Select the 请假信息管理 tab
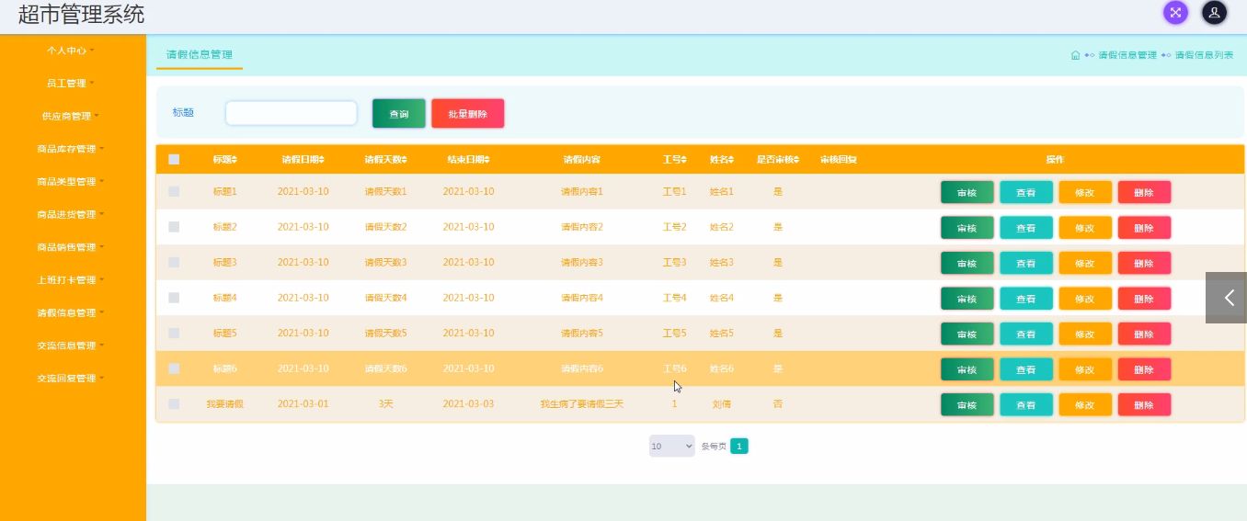The width and height of the screenshot is (1247, 521). point(200,55)
